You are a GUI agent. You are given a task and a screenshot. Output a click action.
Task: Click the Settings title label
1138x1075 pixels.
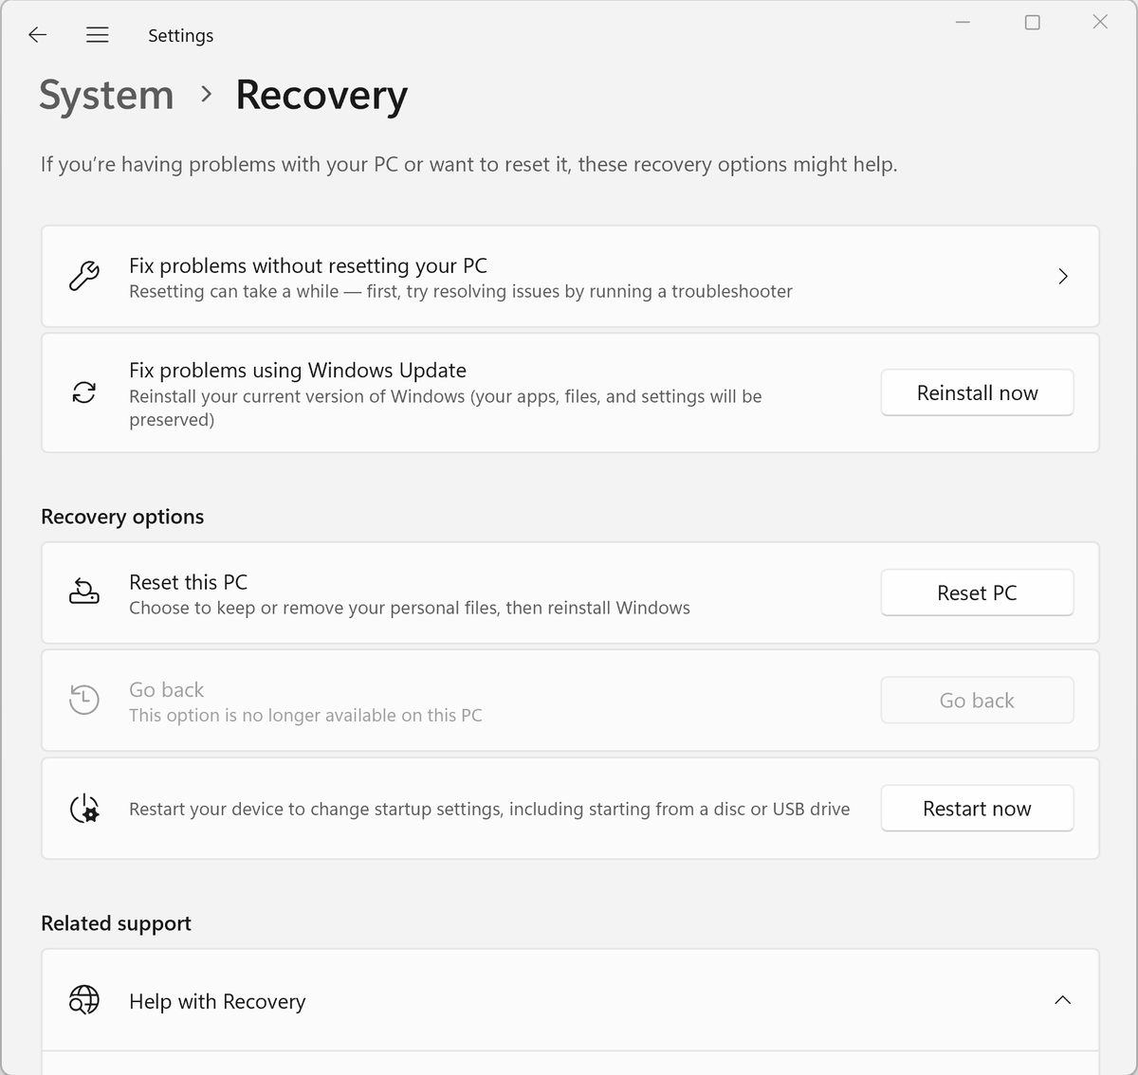180,35
